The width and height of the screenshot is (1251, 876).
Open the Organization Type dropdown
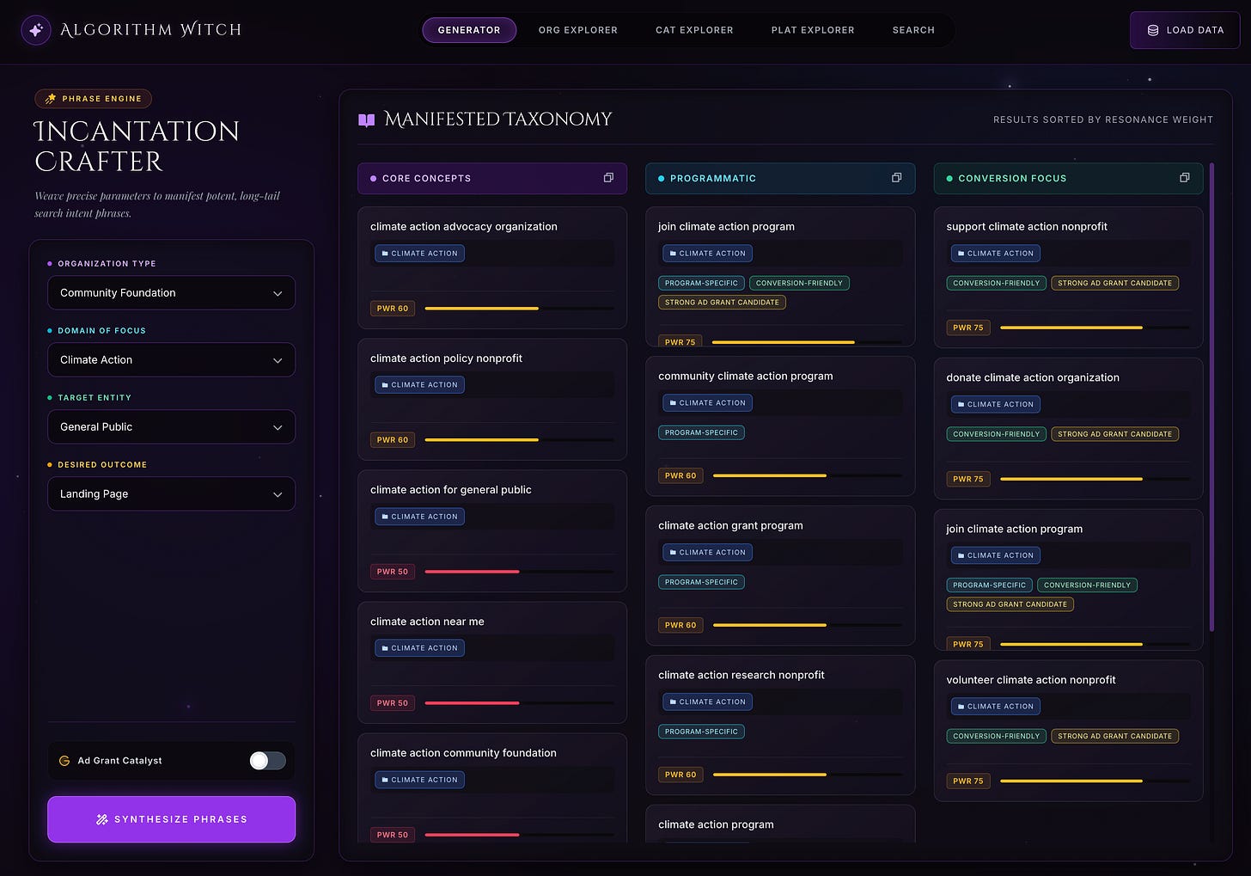172,293
